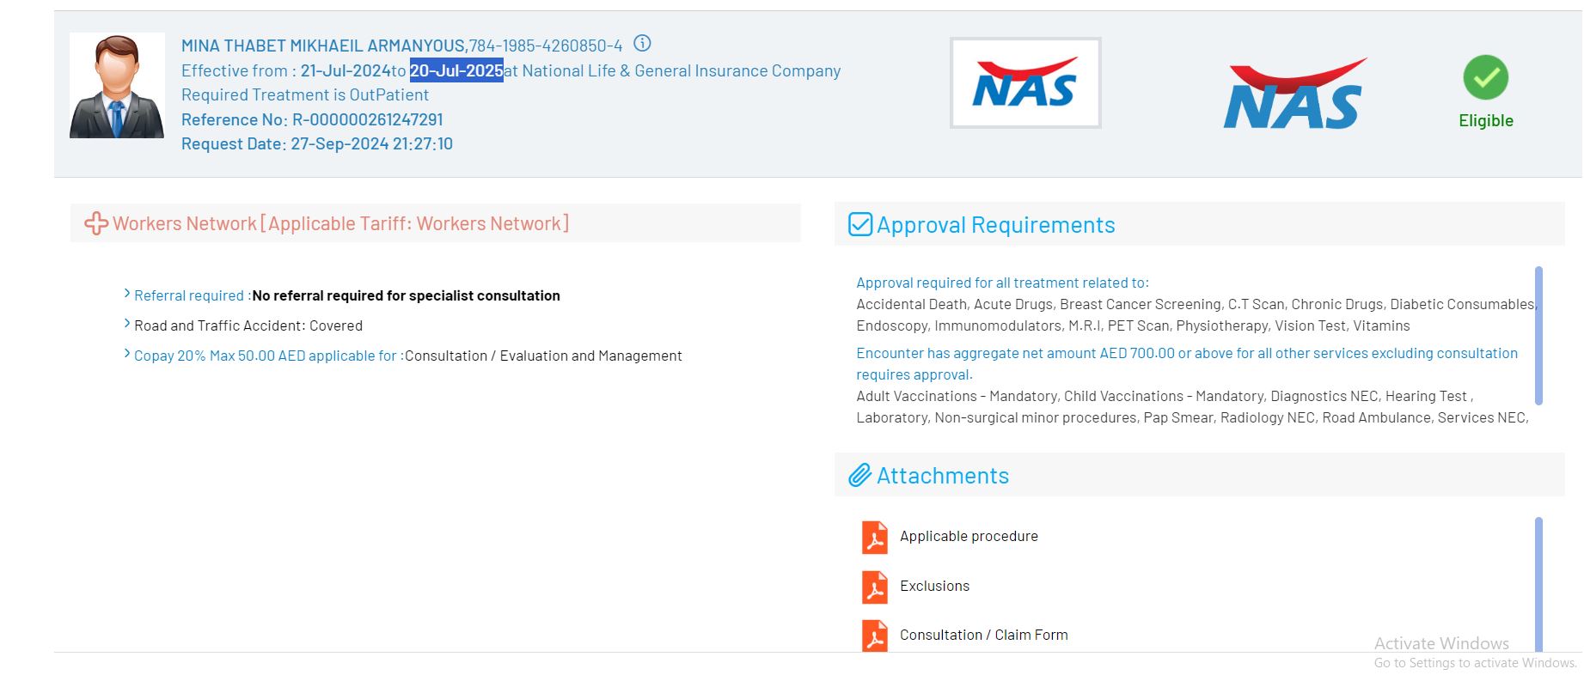
Task: Click the large unframed NAS logo
Action: [1295, 94]
